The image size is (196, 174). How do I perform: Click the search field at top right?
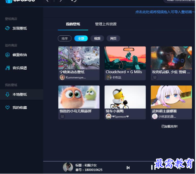pos(179,1)
